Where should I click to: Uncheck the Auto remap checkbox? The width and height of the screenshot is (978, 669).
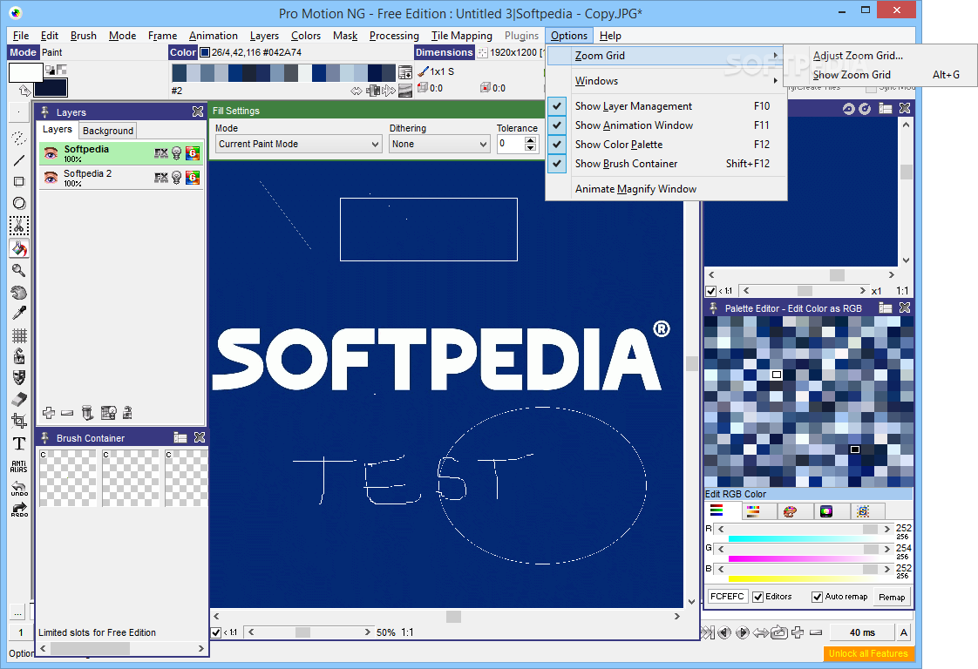coord(817,597)
